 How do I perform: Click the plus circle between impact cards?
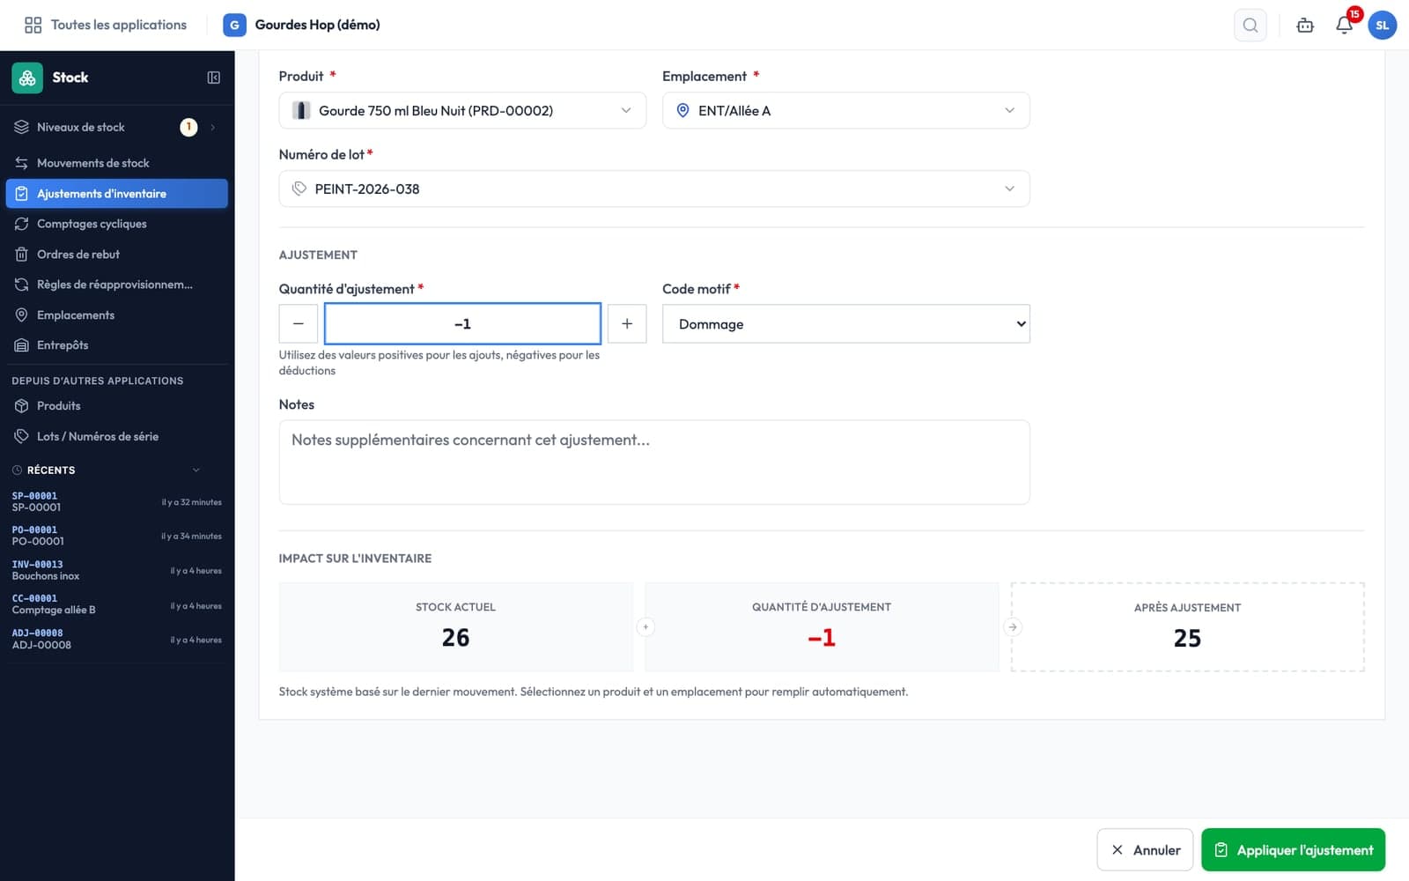[x=645, y=627]
